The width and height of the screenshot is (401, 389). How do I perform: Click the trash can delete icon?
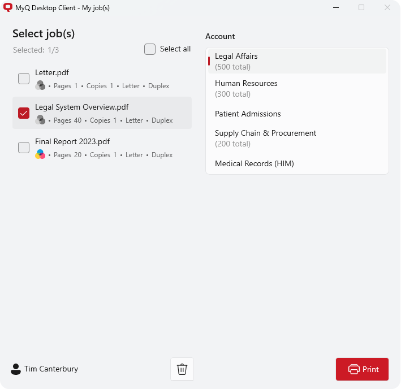coord(182,369)
